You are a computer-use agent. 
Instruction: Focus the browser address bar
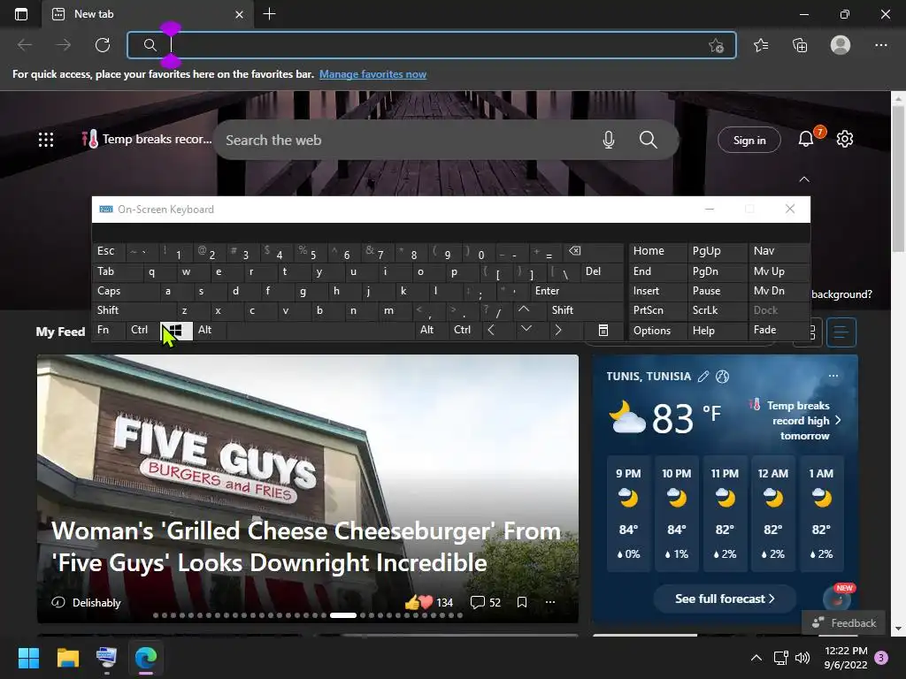pos(431,45)
